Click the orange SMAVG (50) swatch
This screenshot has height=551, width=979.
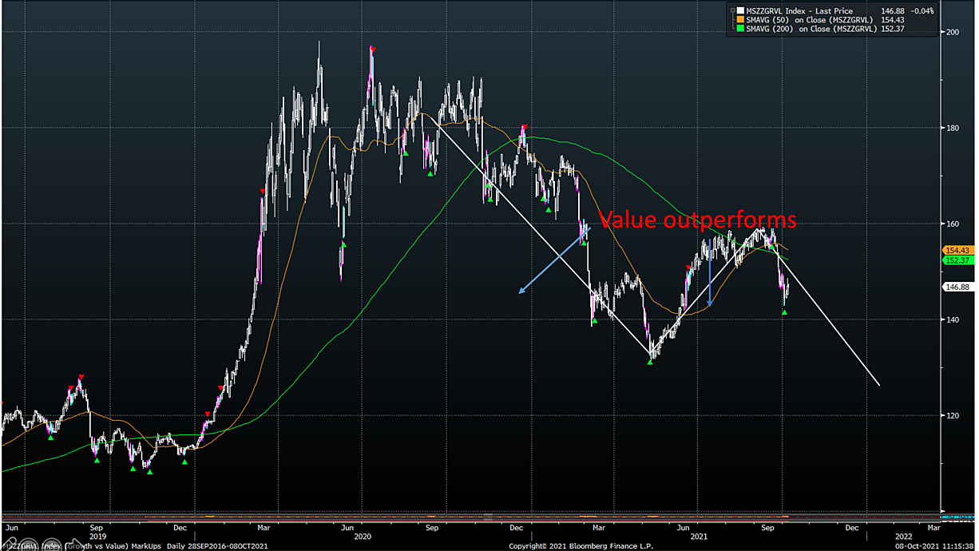(x=739, y=20)
